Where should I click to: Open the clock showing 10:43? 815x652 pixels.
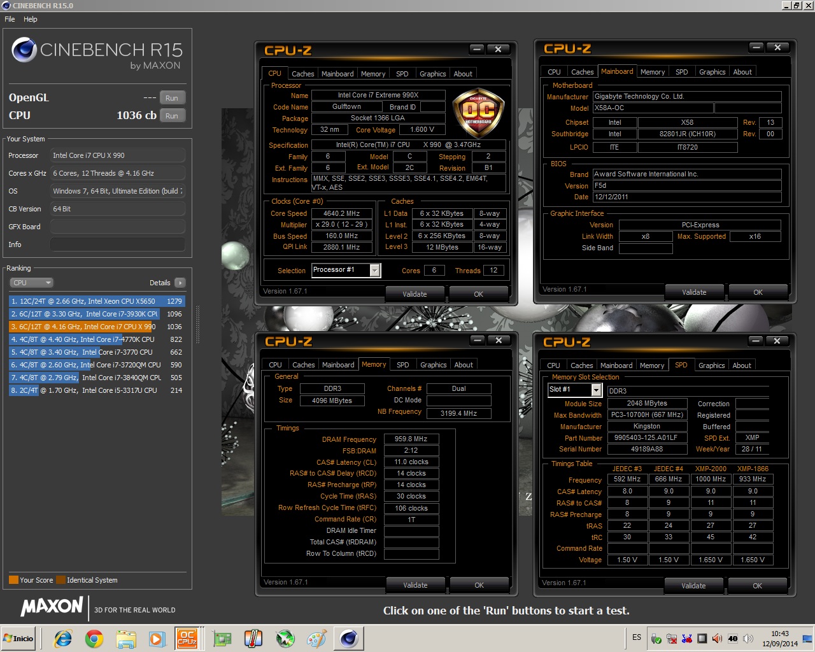(780, 639)
